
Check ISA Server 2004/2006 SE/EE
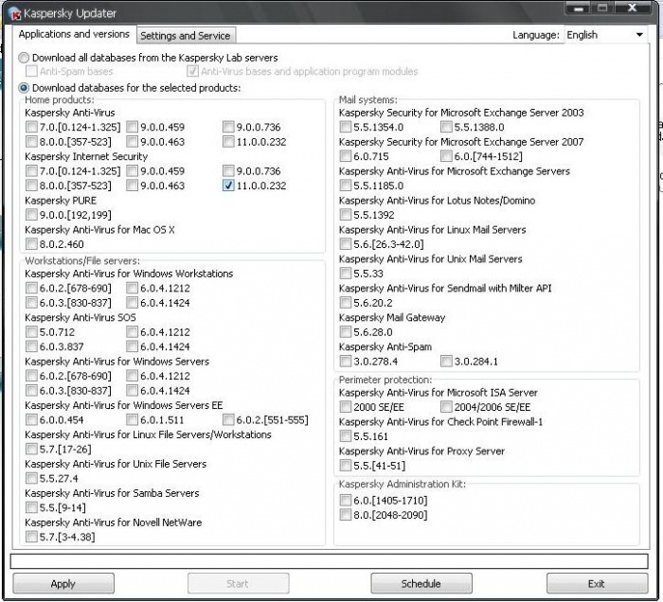tap(446, 407)
